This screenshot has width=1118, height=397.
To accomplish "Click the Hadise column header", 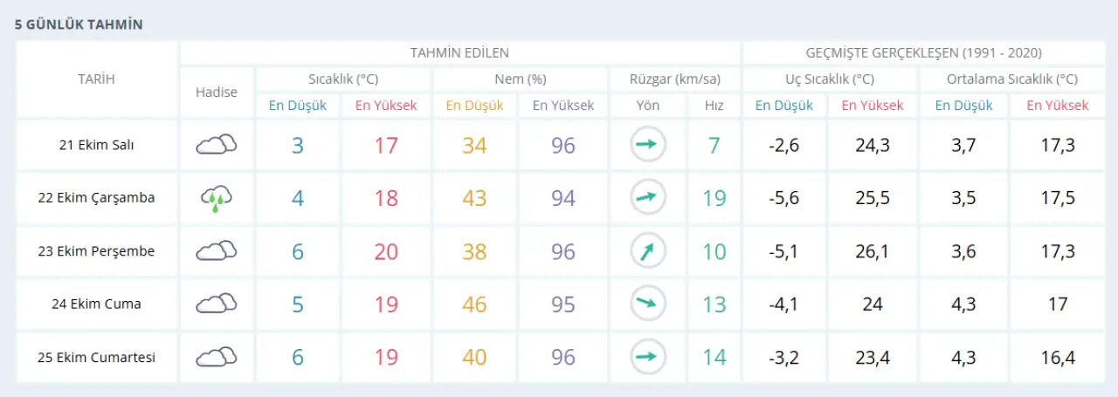I will pos(217,92).
